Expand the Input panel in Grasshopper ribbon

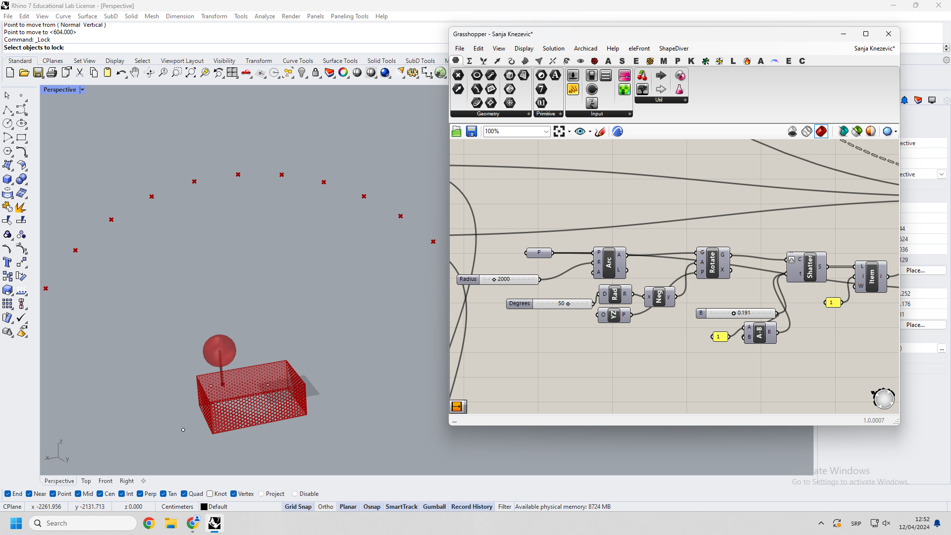pos(630,114)
